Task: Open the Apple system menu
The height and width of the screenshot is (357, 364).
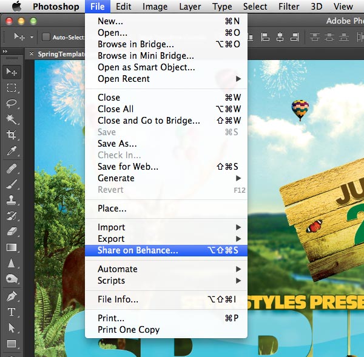Action: pyautogui.click(x=16, y=7)
